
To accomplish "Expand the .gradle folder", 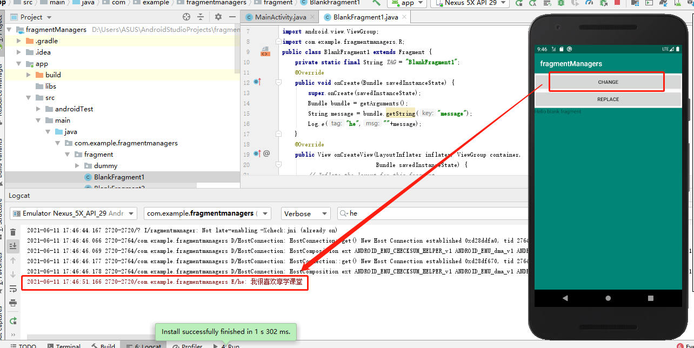I will click(x=19, y=41).
